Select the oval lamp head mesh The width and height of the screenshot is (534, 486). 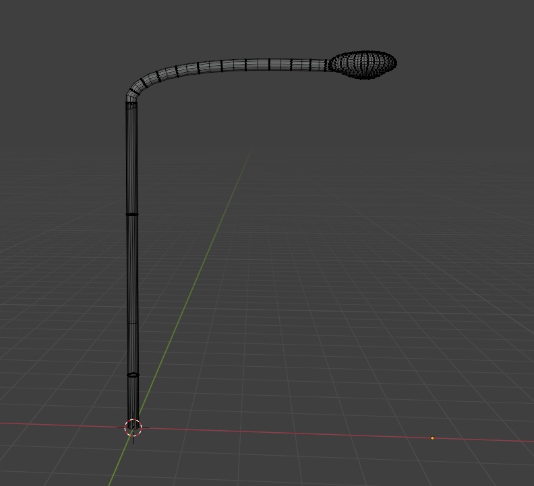click(363, 65)
